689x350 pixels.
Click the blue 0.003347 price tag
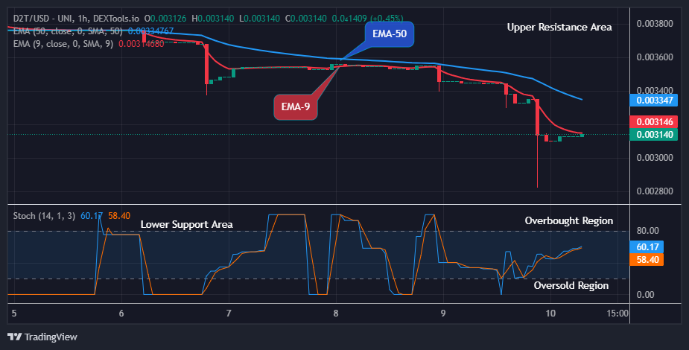pyautogui.click(x=654, y=100)
